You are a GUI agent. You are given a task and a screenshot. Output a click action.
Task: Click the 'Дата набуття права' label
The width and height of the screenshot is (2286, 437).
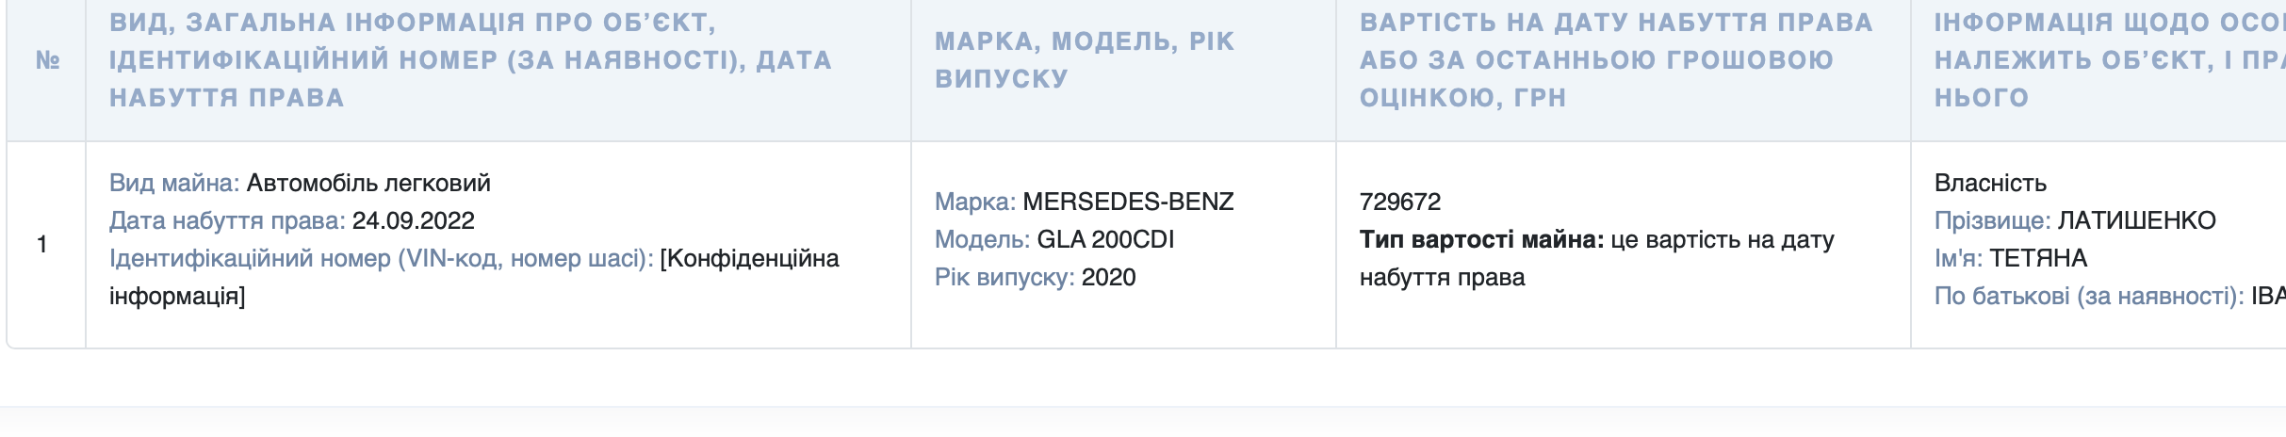(227, 220)
